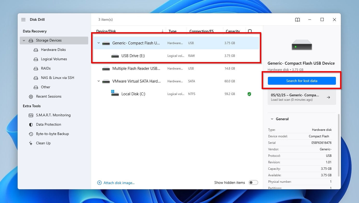Click the Data Protection shield icon
Viewport: 359px width, 203px height.
tap(31, 125)
